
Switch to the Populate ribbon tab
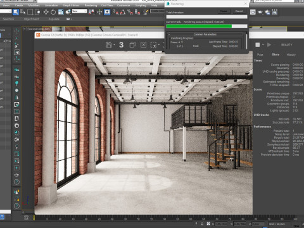tap(54, 19)
